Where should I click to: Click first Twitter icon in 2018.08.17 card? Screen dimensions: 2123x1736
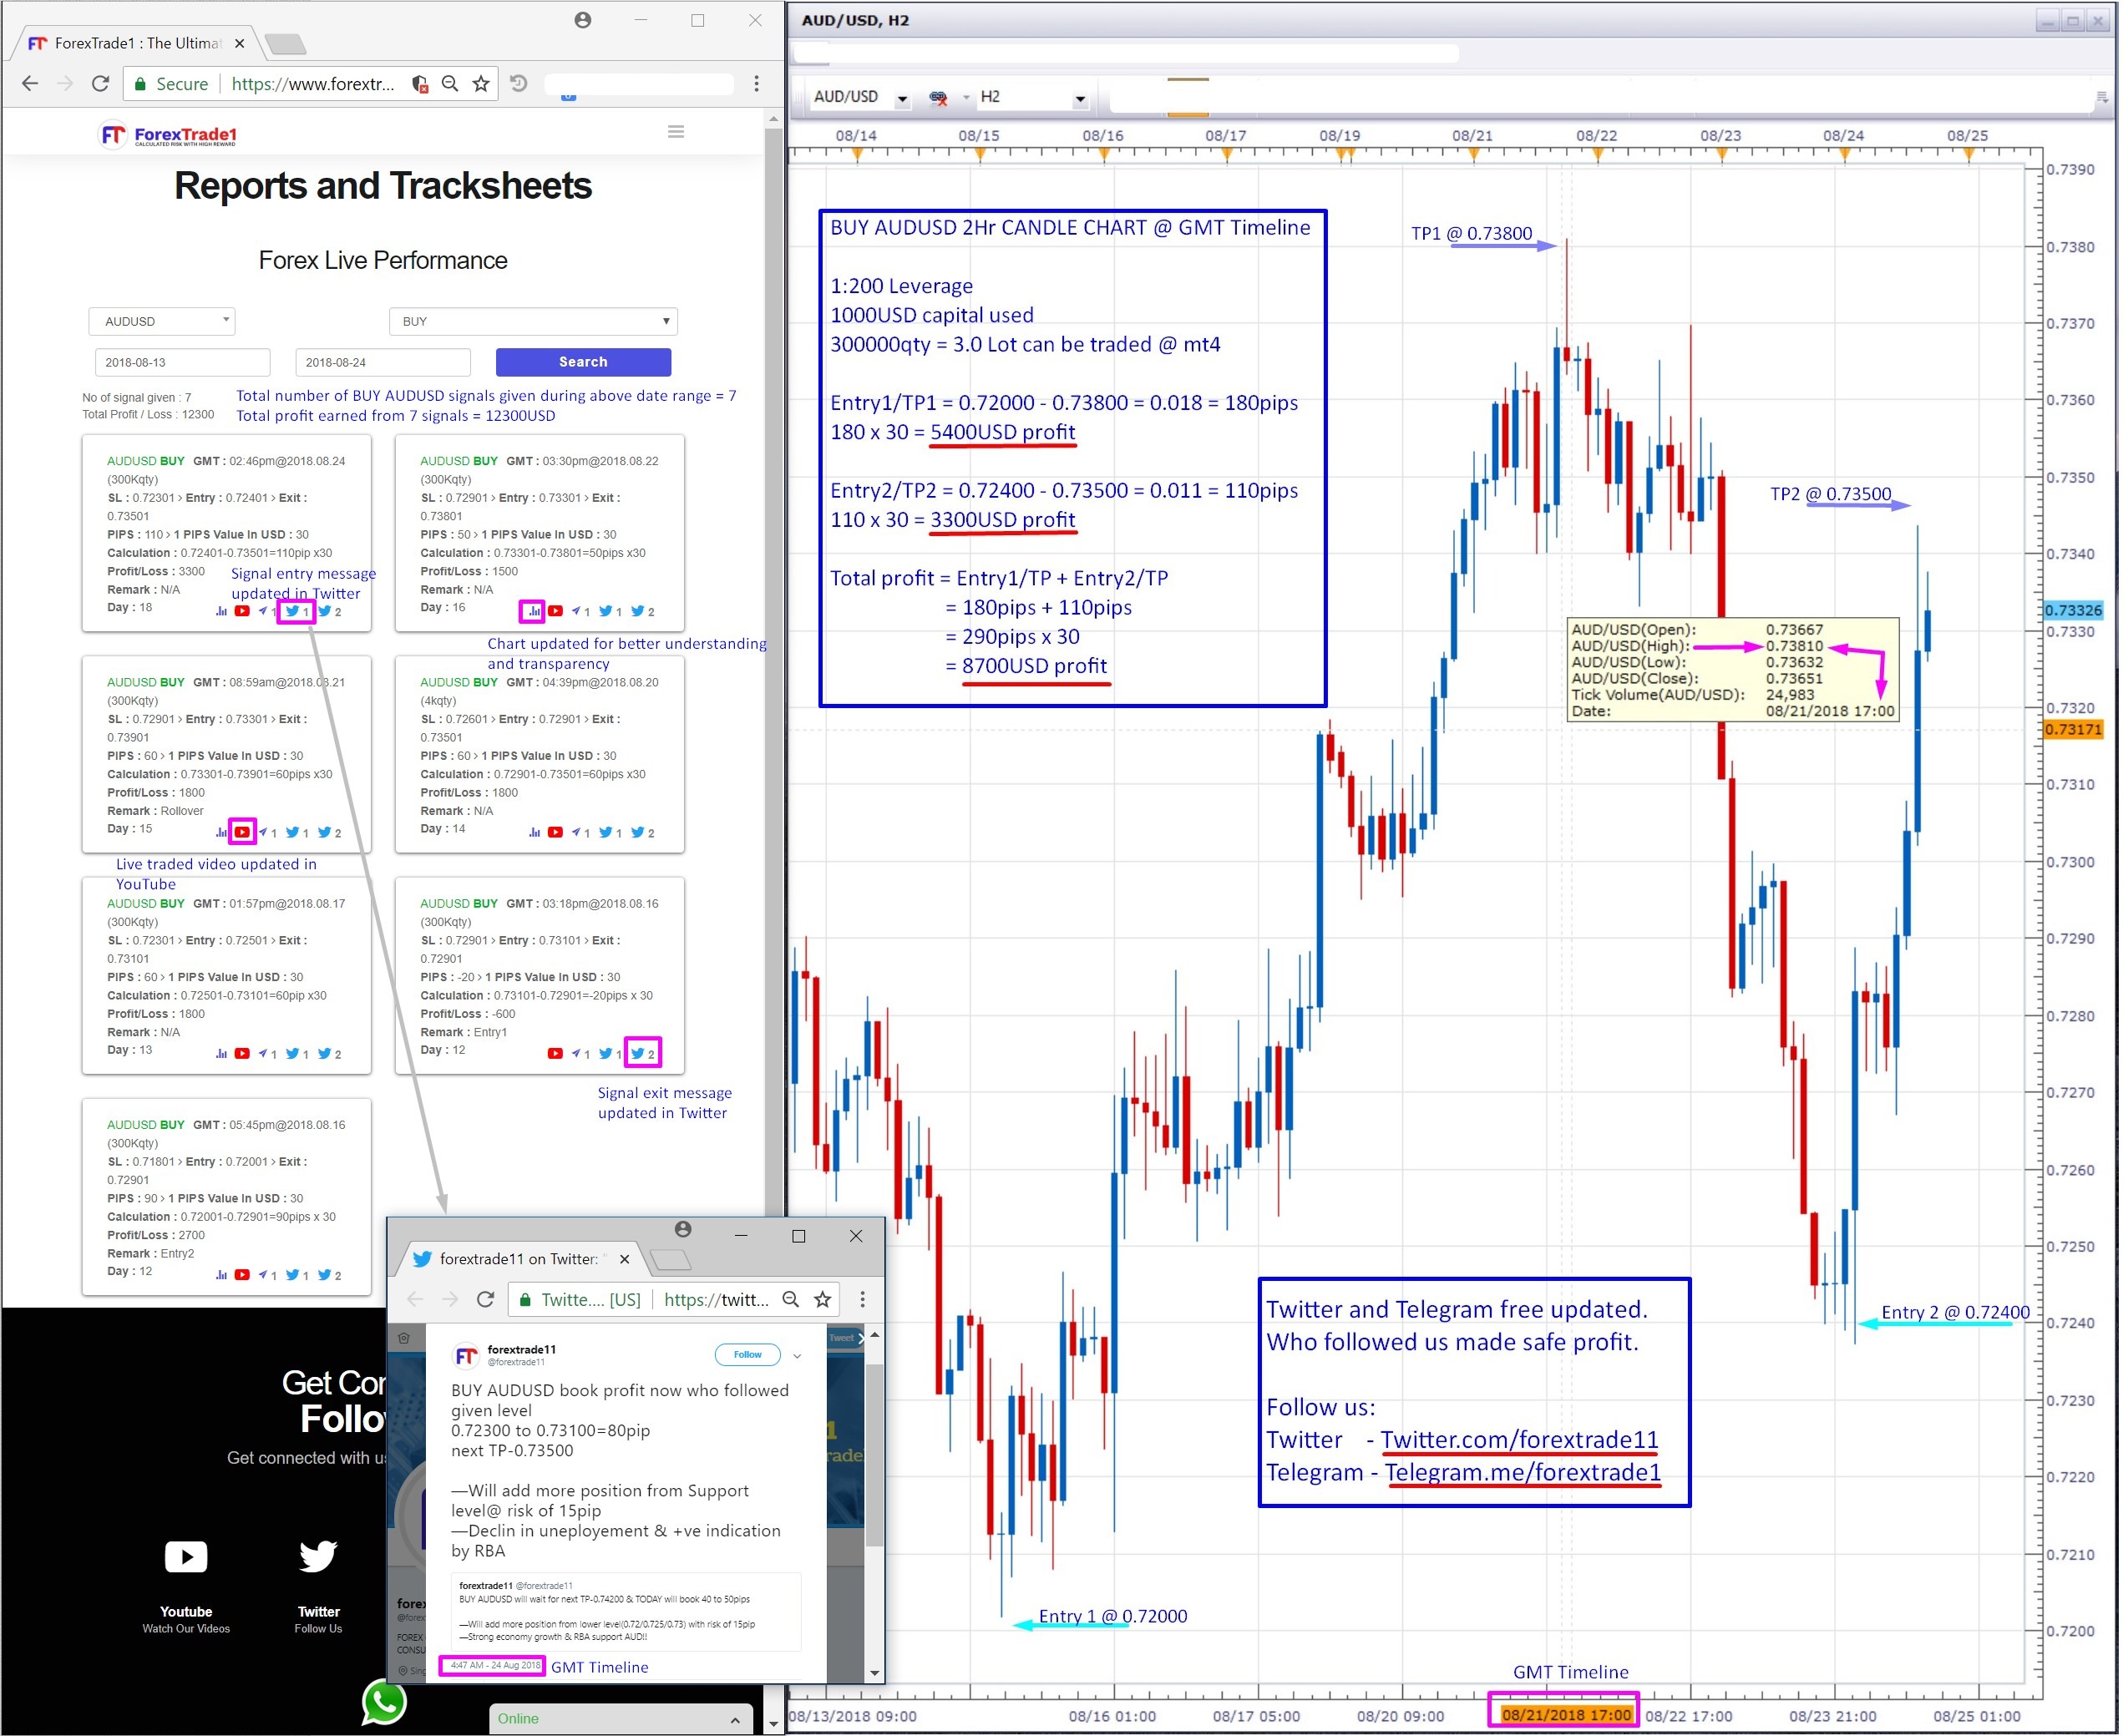(x=293, y=1054)
